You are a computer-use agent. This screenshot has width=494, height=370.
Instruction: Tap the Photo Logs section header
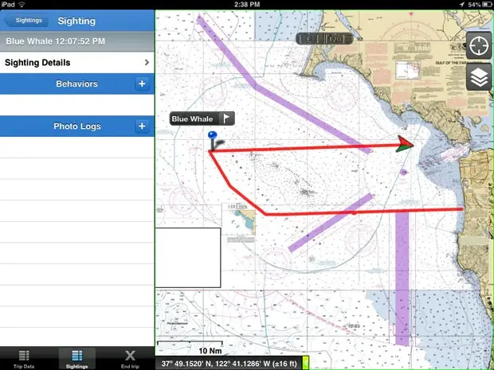click(x=76, y=127)
